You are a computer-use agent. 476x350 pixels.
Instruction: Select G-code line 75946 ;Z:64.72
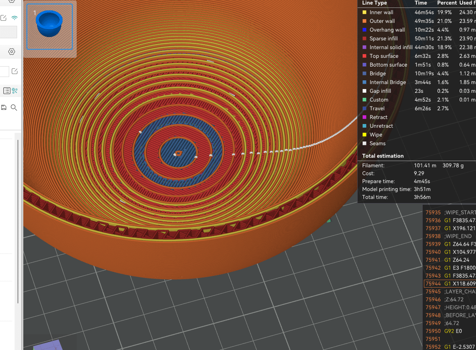[x=450, y=299]
